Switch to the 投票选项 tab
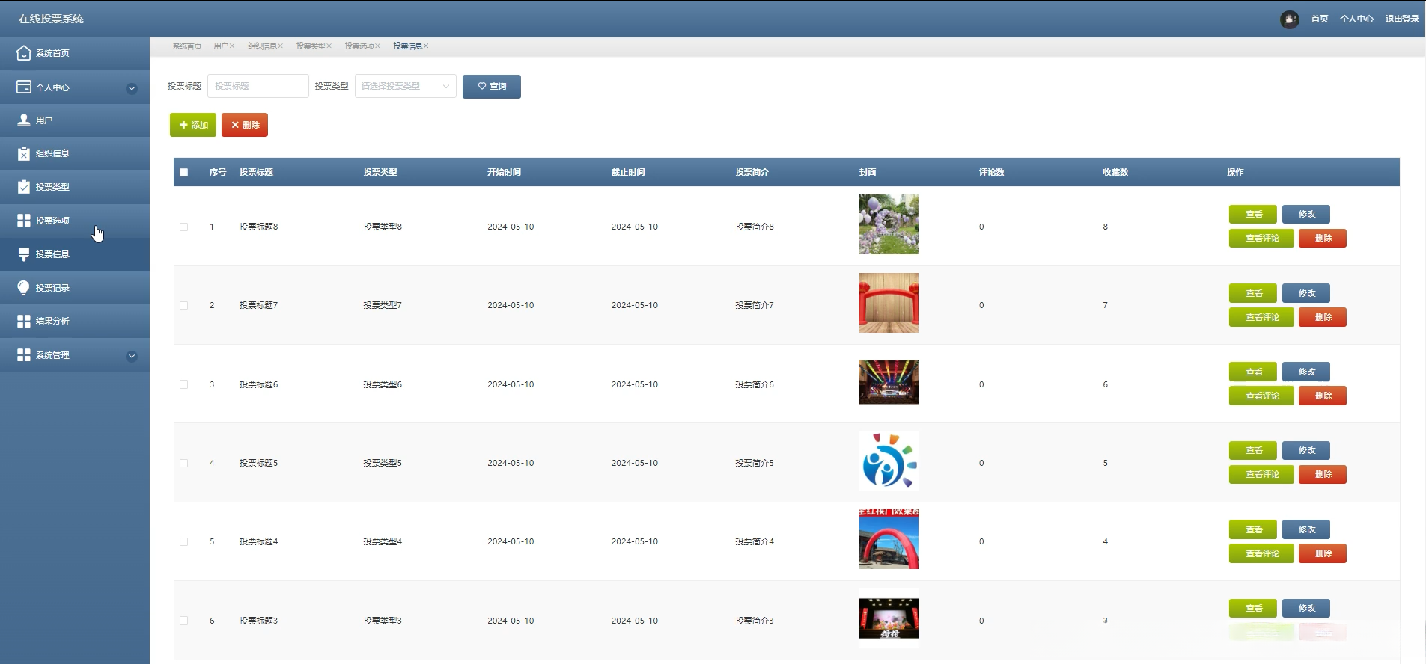 tap(359, 46)
